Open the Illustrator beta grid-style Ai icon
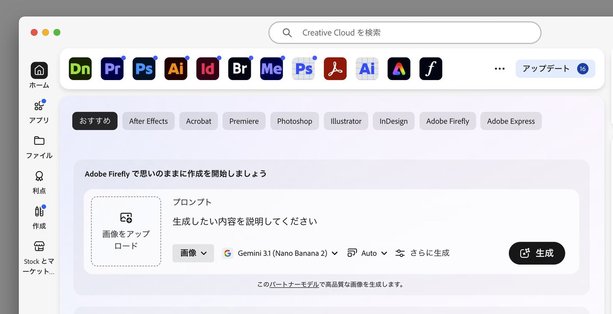 click(x=367, y=69)
